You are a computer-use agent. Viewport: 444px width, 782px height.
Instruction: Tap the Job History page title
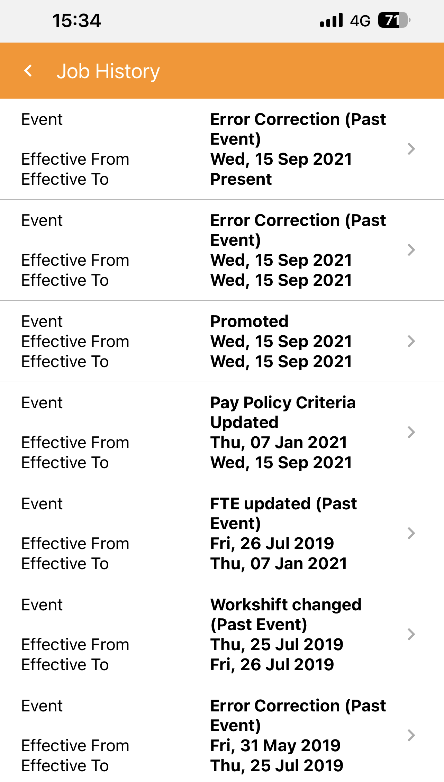coord(108,71)
